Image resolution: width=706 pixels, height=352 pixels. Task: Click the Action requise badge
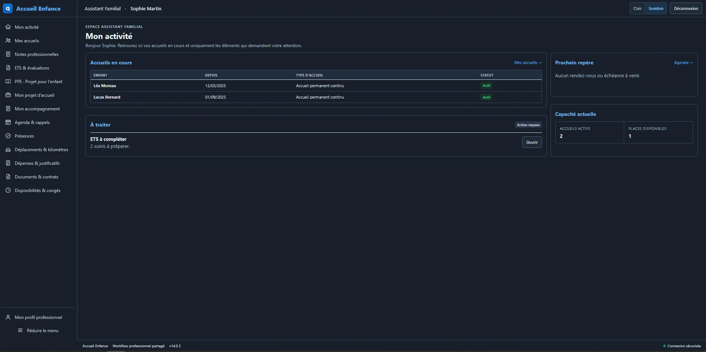pos(528,125)
